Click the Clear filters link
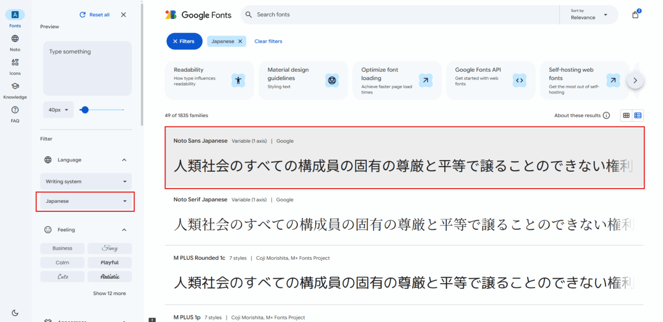This screenshot has height=322, width=663. [268, 41]
